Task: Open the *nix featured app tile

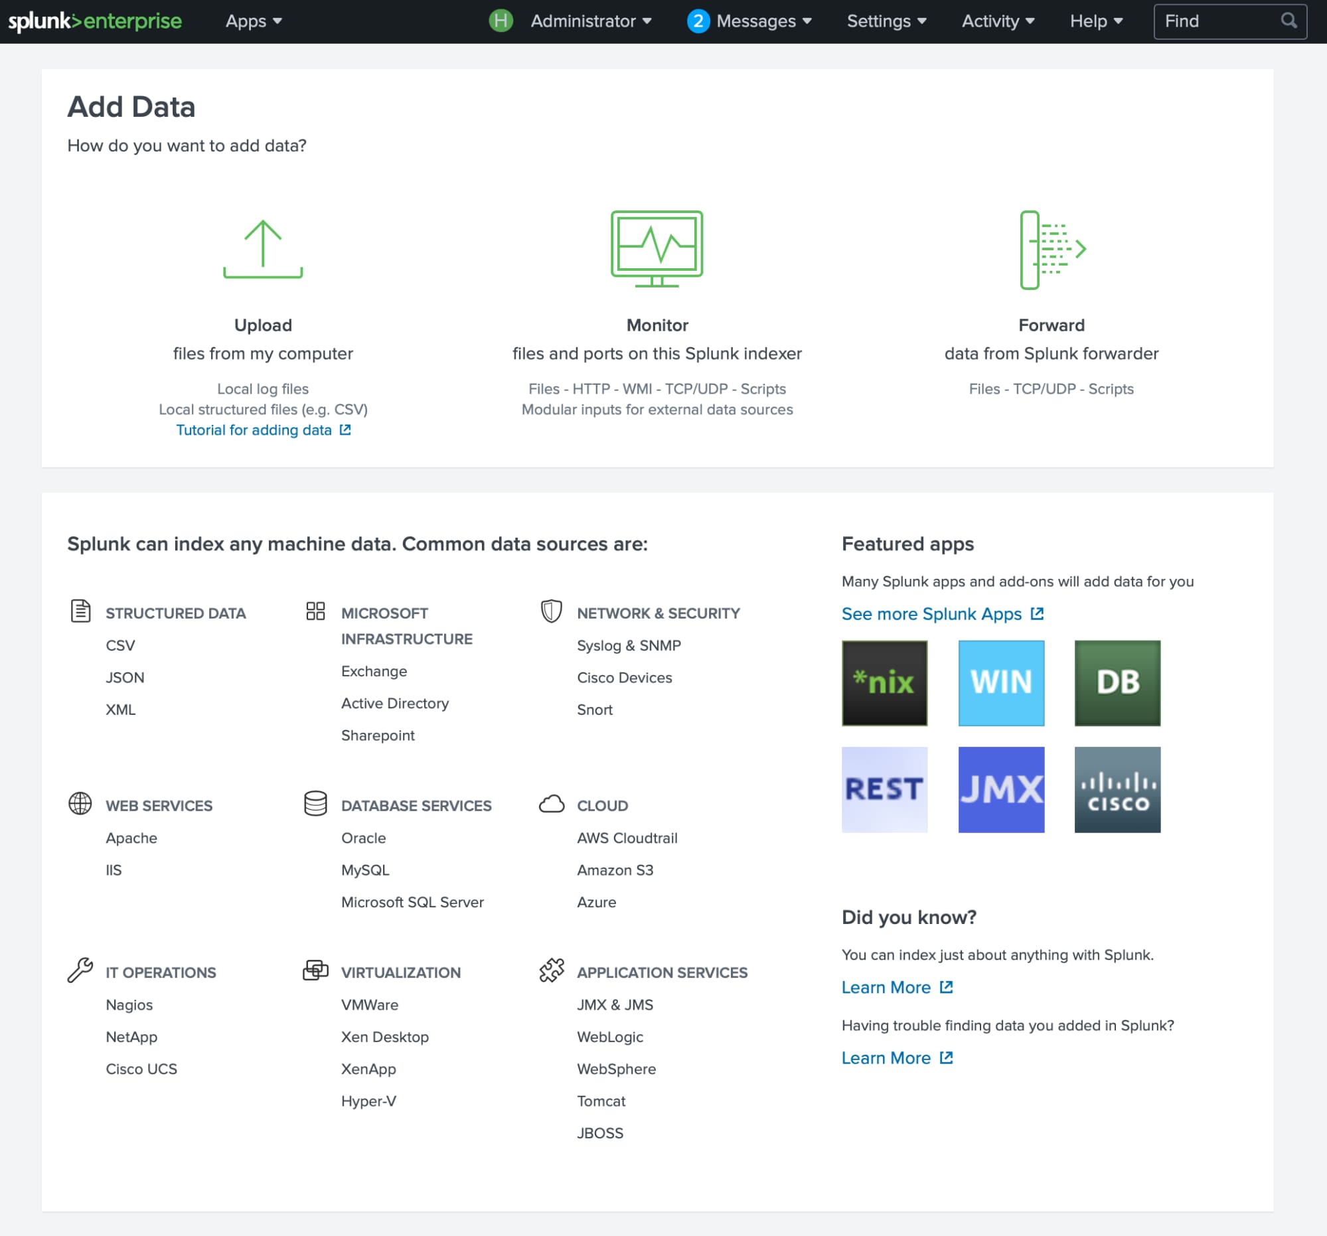Action: pos(884,683)
